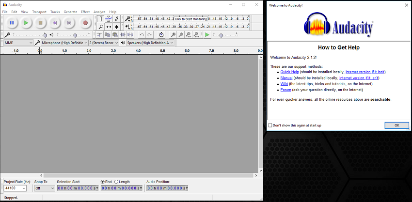Select the Zoom (magnifier) tool
The height and width of the screenshot is (202, 412).
[101, 27]
